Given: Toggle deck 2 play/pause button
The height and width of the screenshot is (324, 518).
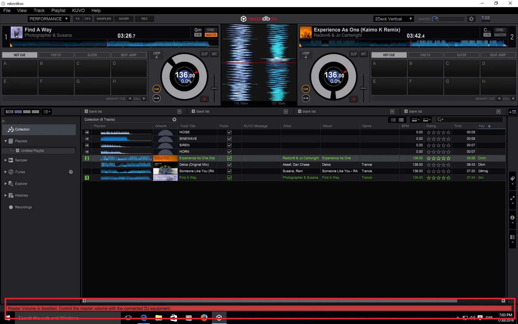Looking at the screenshot, I should pos(306,98).
